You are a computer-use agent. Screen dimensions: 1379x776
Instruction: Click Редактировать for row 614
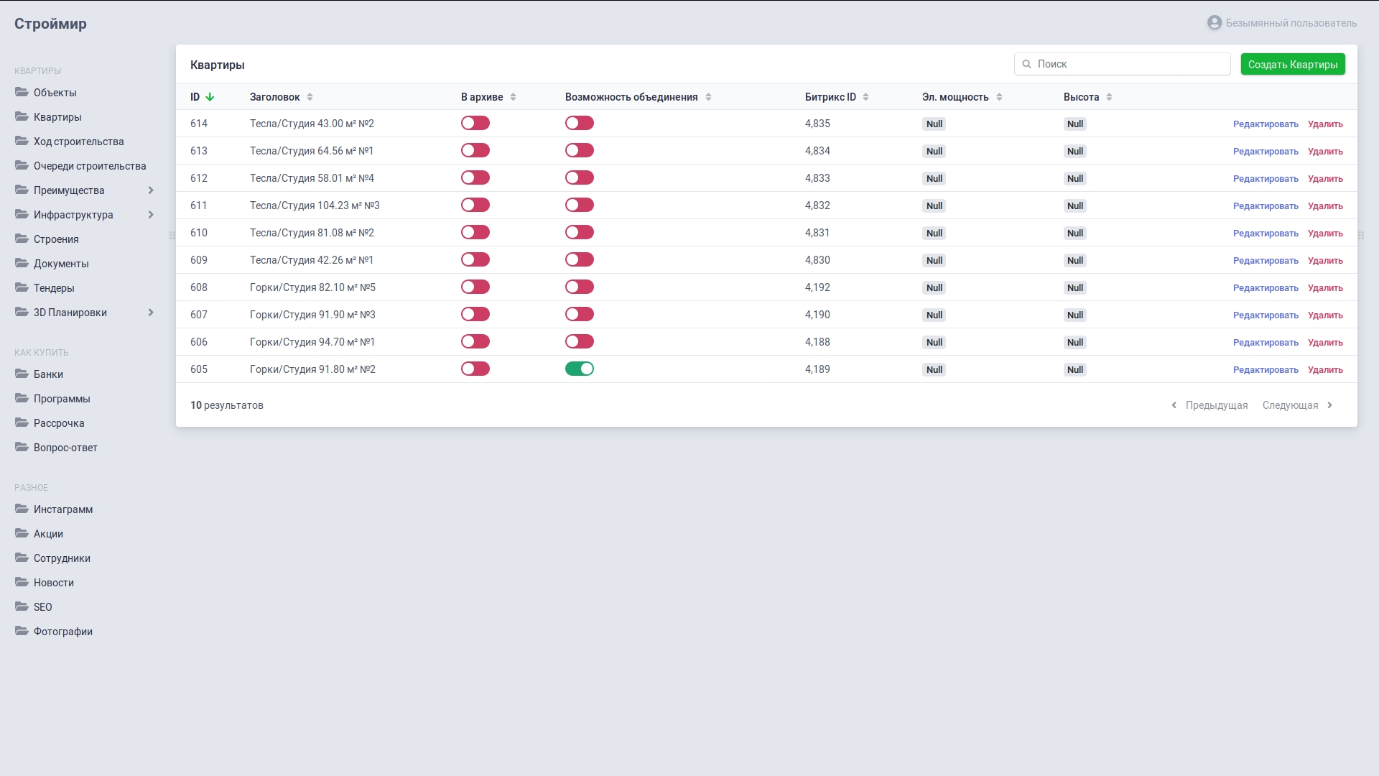[x=1266, y=124]
